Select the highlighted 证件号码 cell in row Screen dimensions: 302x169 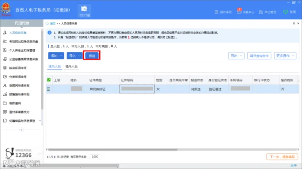coord(137,89)
